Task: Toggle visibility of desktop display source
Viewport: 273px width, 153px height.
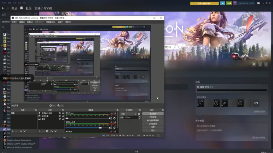Action: coord(60,119)
